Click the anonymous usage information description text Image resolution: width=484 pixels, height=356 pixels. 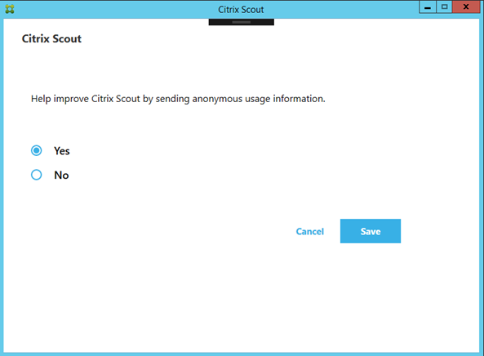178,99
